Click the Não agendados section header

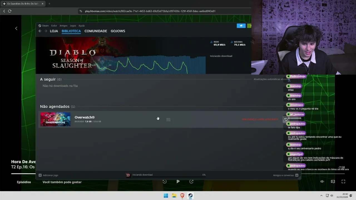point(58,106)
